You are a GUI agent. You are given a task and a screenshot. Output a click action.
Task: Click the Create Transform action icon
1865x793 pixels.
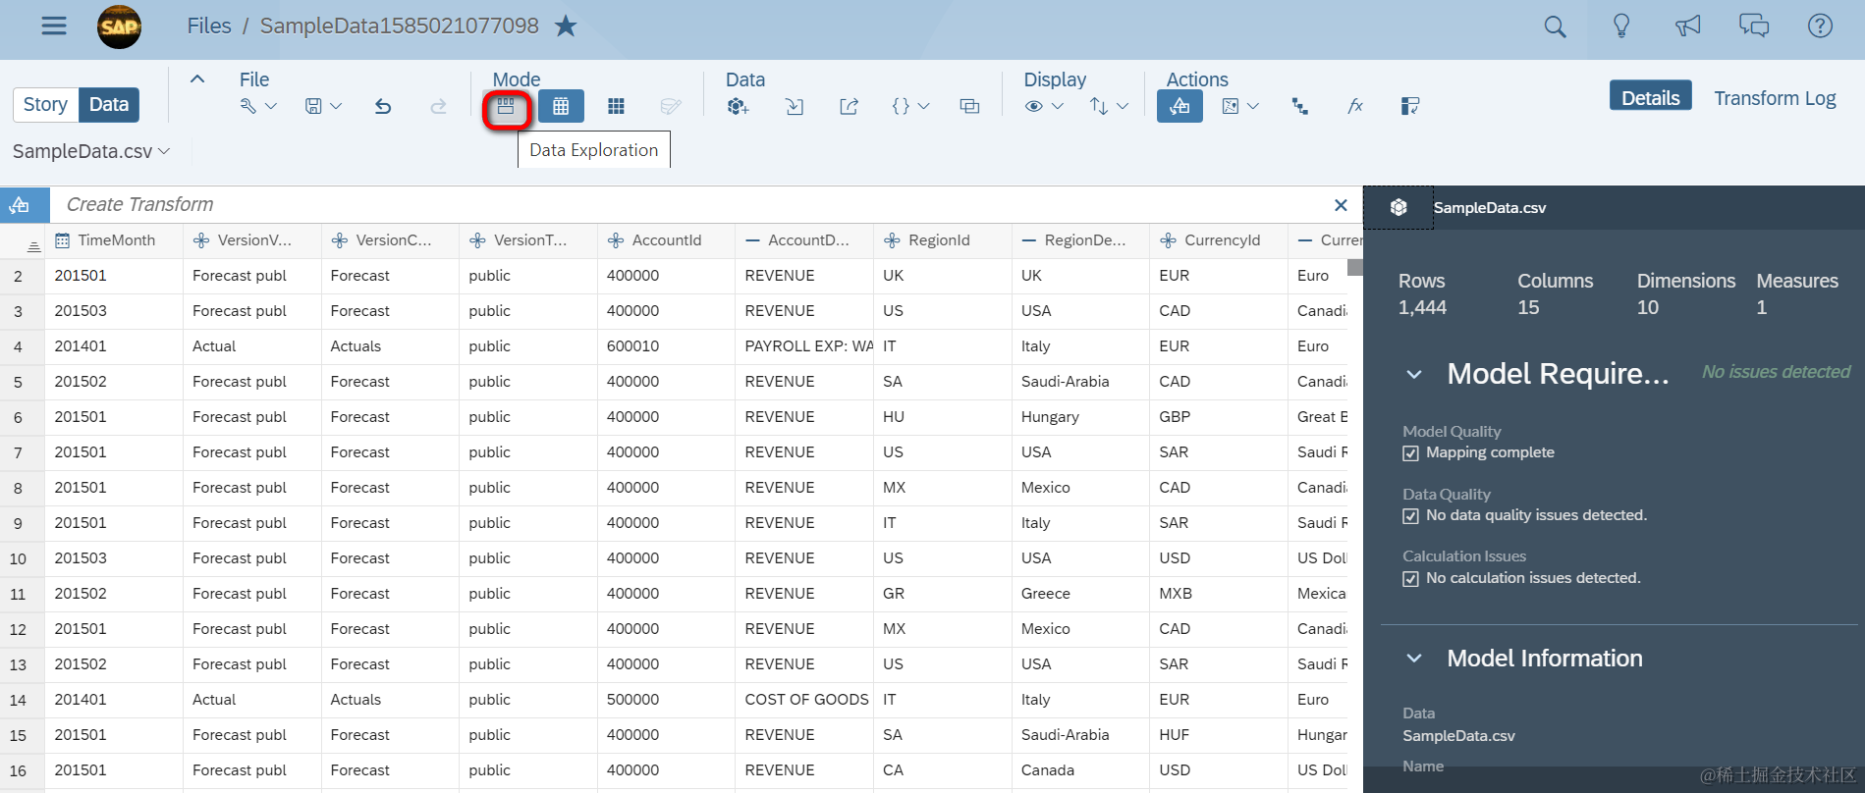tap(1179, 106)
